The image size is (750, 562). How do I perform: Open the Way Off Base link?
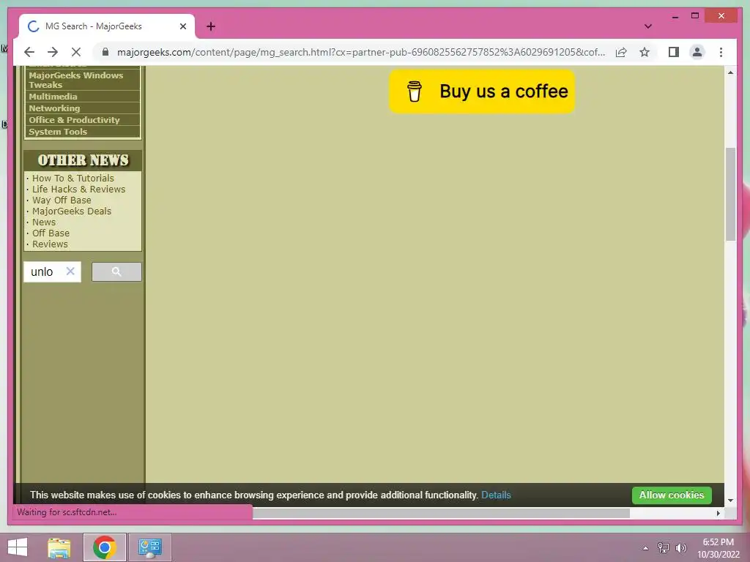click(62, 201)
